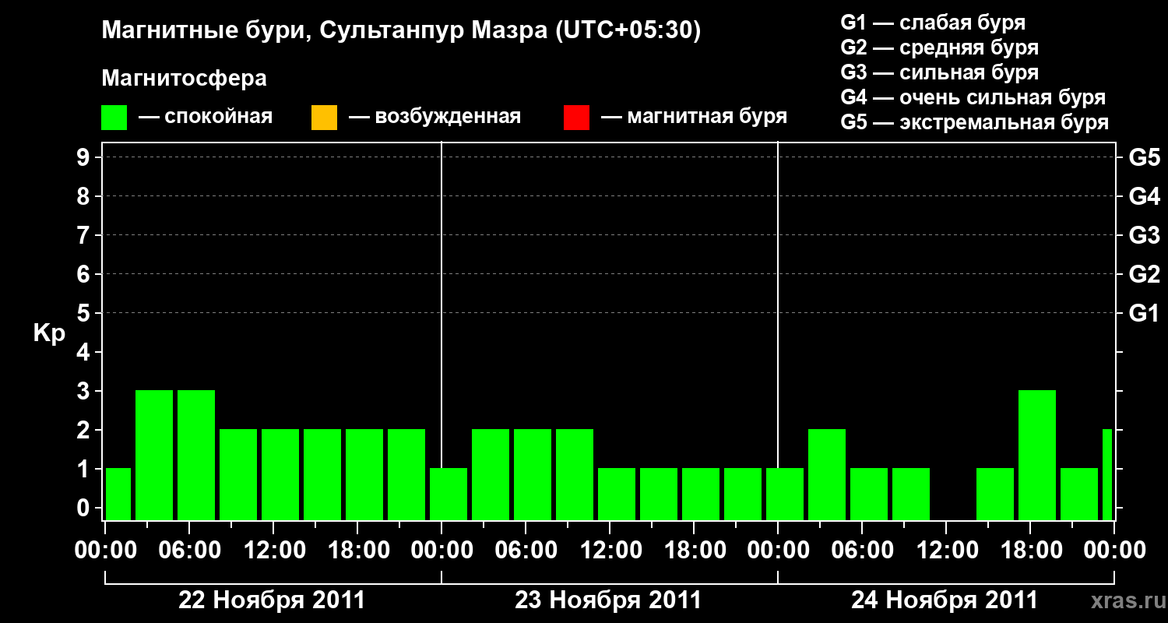Click the 'G3 — сильная буря' legend line

coord(940,72)
